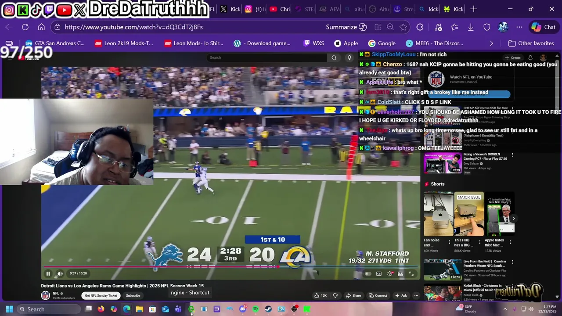Pause the YouTube video
562x316 pixels.
click(48, 273)
